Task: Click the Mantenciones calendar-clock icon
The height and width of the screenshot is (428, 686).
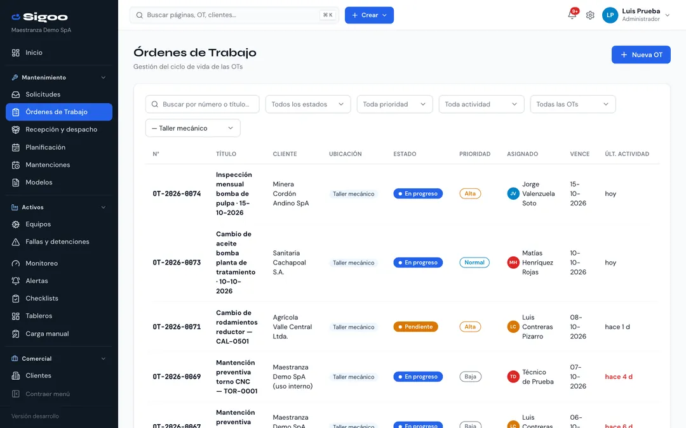Action: [16, 165]
